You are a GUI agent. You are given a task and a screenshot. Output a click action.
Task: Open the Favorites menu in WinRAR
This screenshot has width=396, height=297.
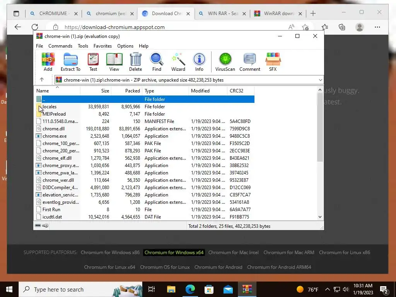tap(102, 46)
